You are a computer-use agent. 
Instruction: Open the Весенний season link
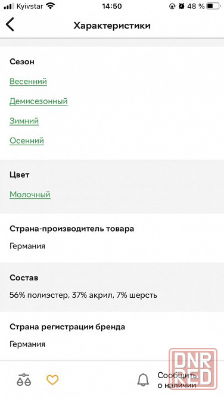click(28, 82)
